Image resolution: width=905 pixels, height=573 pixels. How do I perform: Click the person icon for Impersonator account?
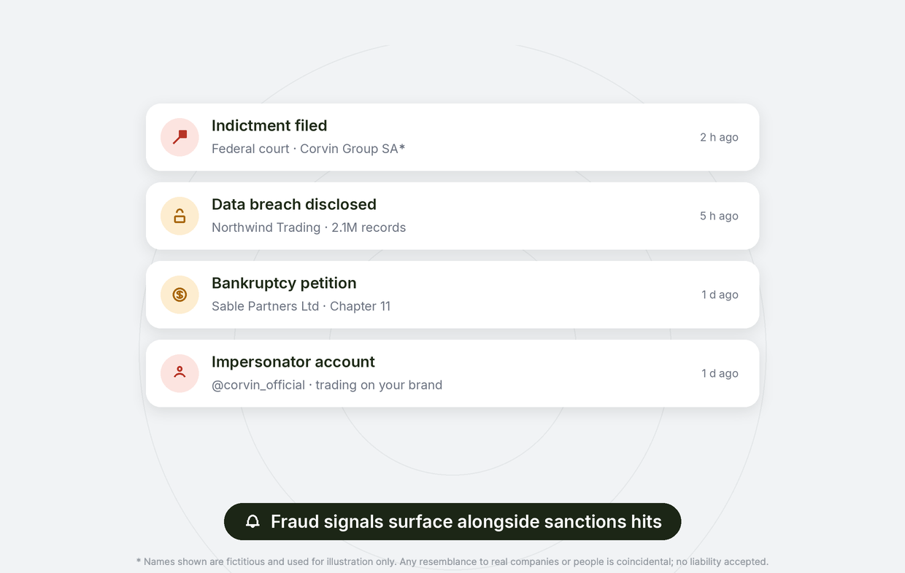point(180,373)
